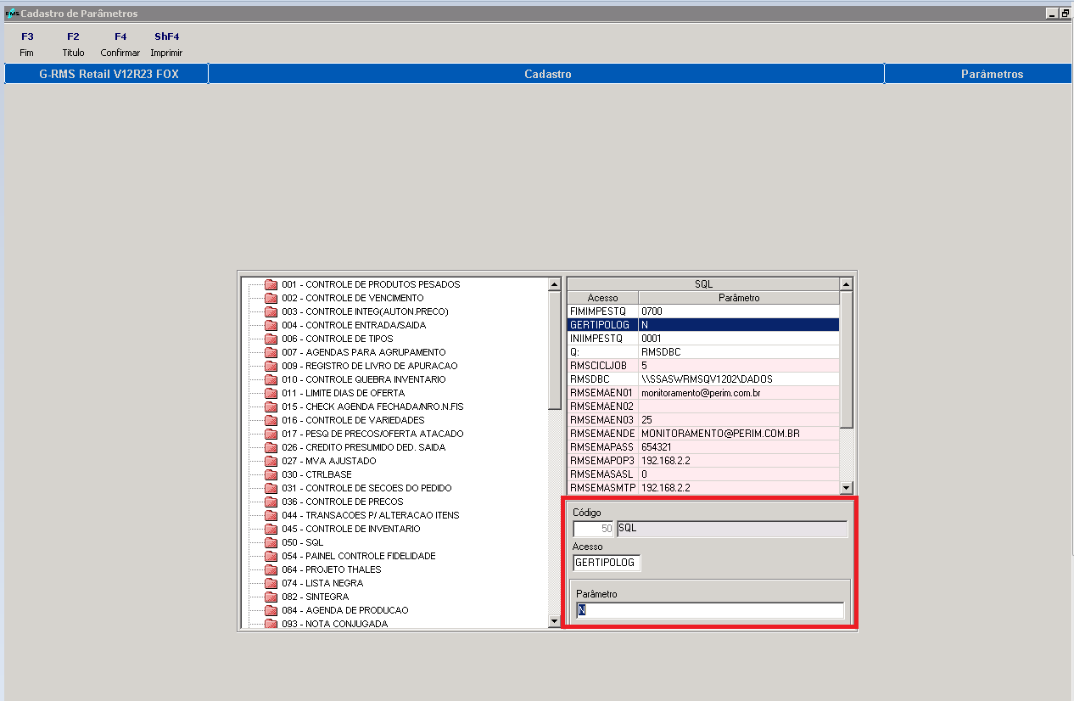This screenshot has height=701, width=1074.
Task: Select the Q: access row
Action: [x=703, y=352]
